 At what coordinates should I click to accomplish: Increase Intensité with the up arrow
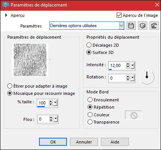coord(128,64)
